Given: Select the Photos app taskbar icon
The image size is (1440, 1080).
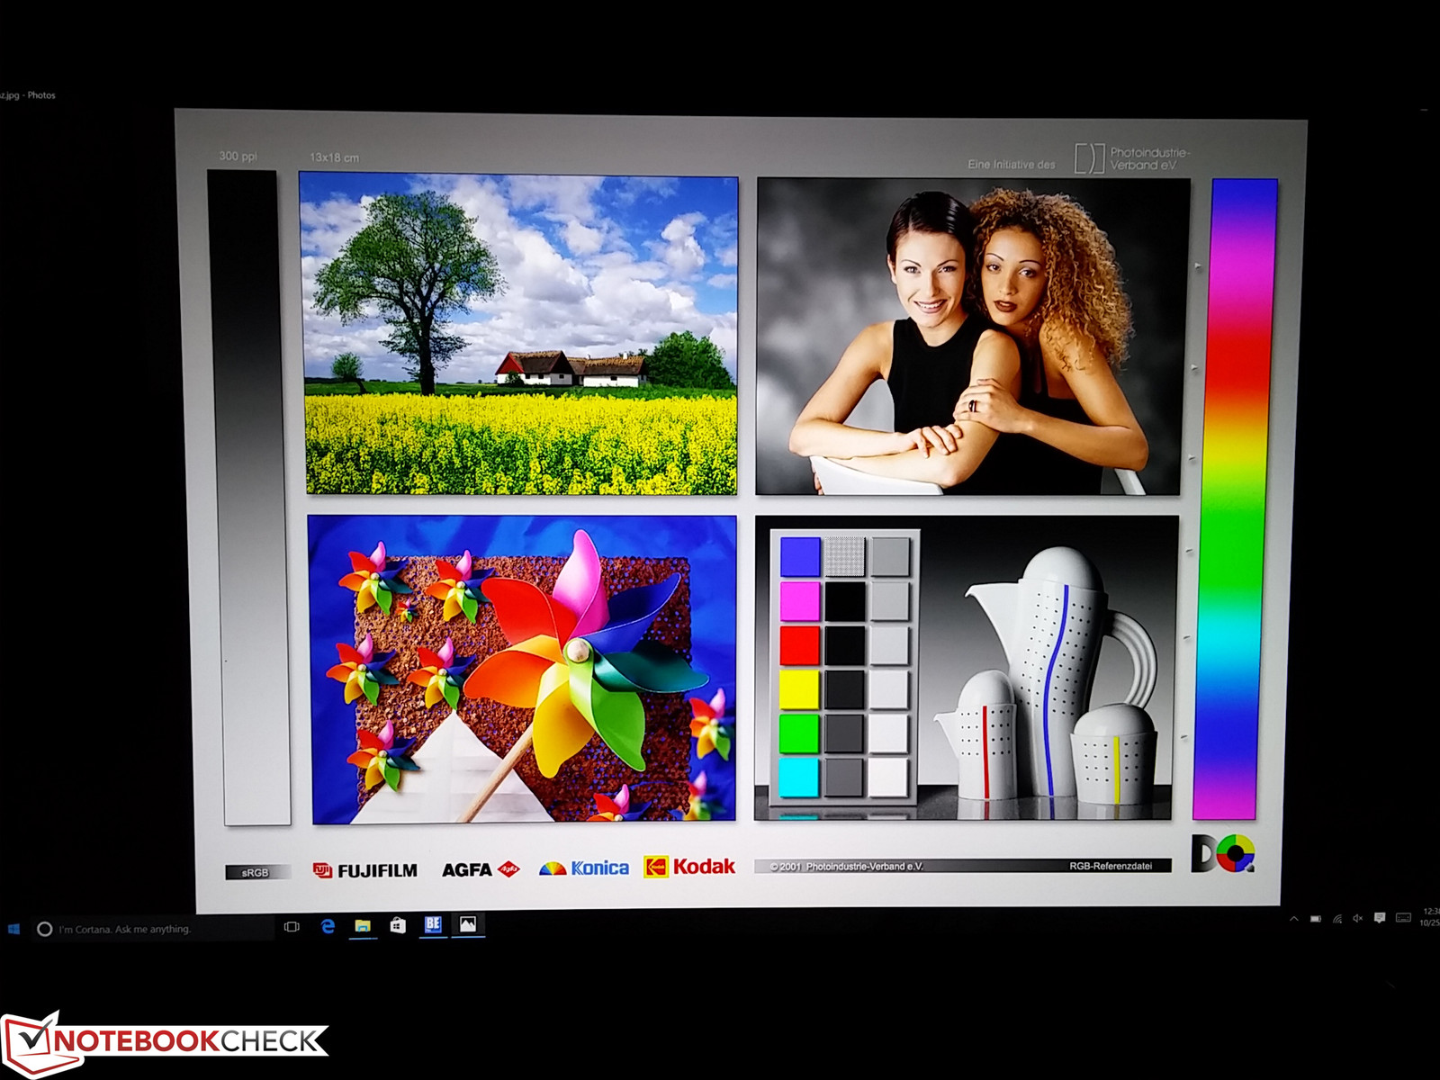Looking at the screenshot, I should tap(468, 923).
